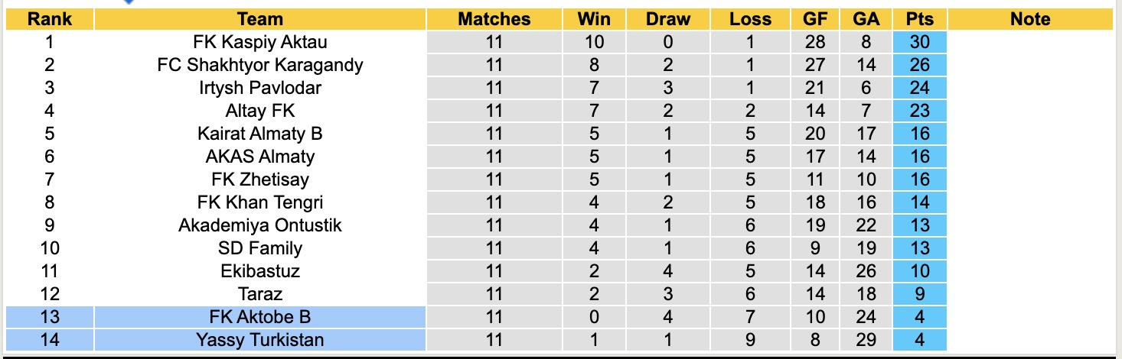Select Akademiya Ontustik team name
The width and height of the screenshot is (1122, 359).
[x=260, y=225]
